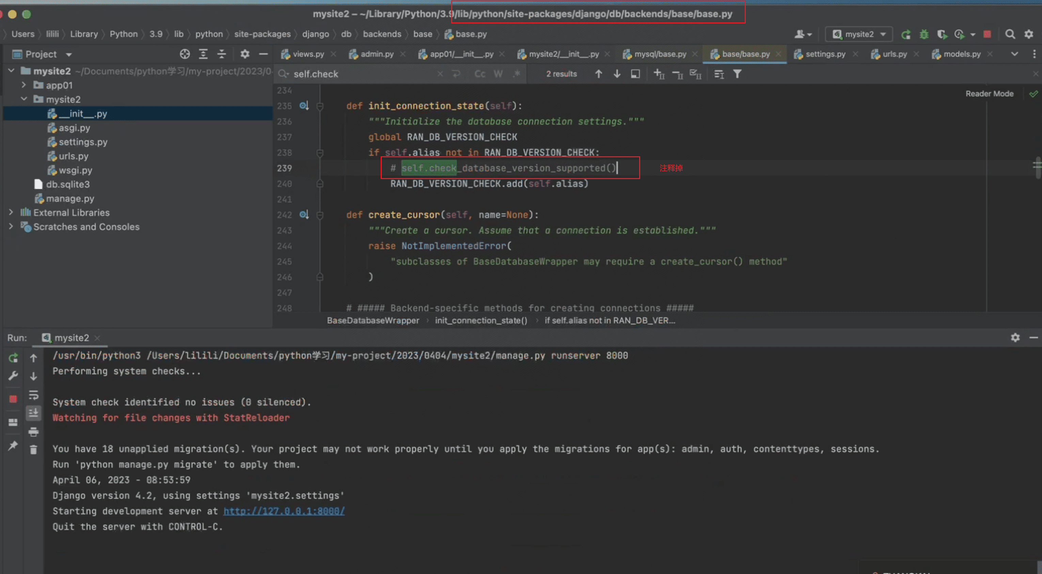Toggle Words option in search bar

[x=498, y=74]
